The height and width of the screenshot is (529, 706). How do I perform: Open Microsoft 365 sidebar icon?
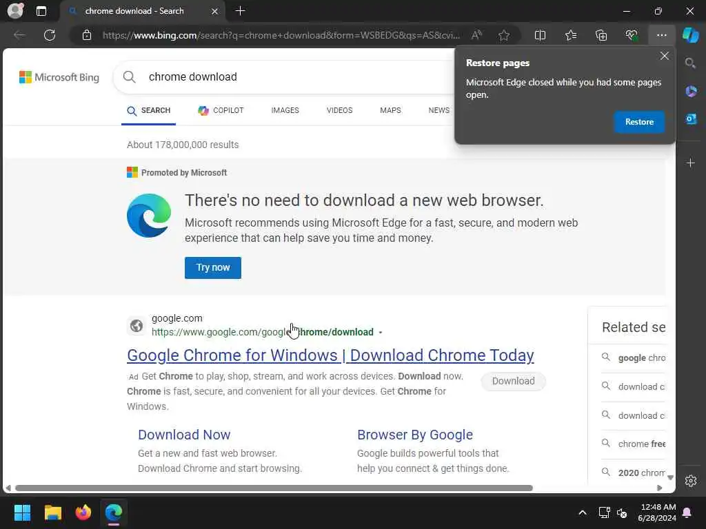pyautogui.click(x=691, y=92)
